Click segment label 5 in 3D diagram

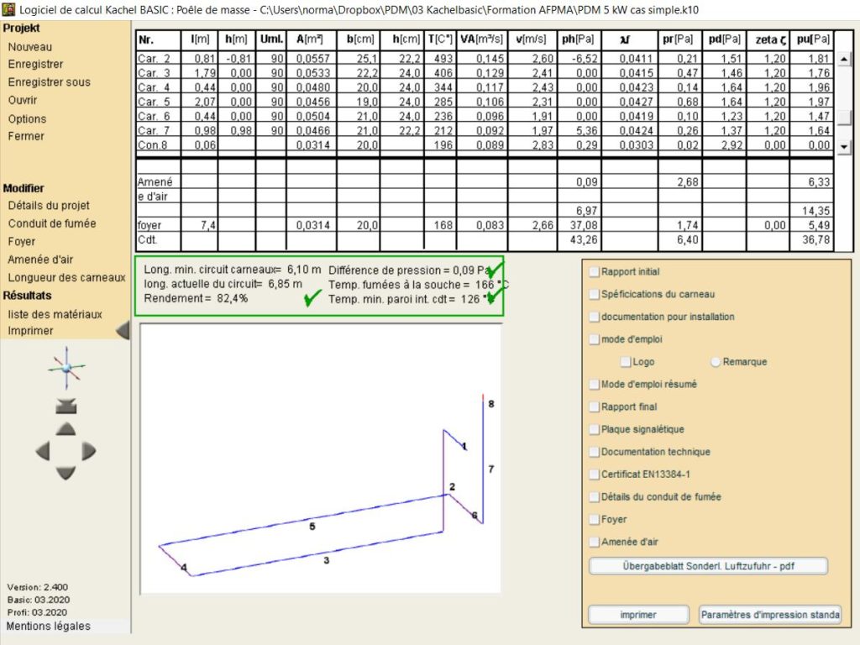click(x=312, y=527)
